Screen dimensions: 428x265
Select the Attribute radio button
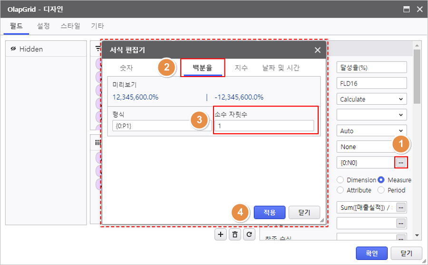[x=340, y=190]
